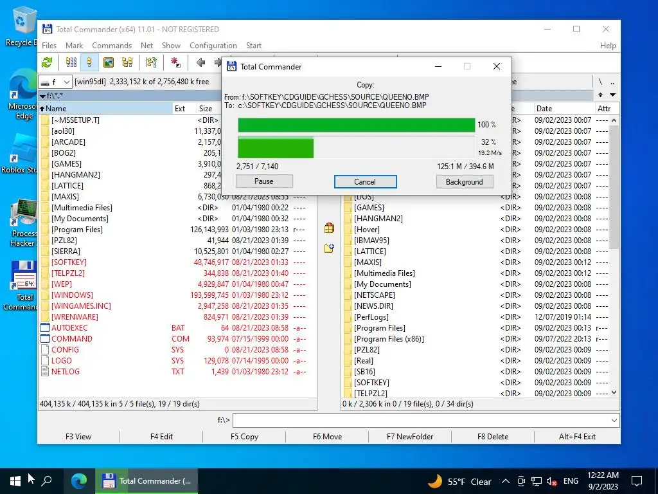Click F8 Delete function button
This screenshot has width=658, height=494.
(493, 437)
